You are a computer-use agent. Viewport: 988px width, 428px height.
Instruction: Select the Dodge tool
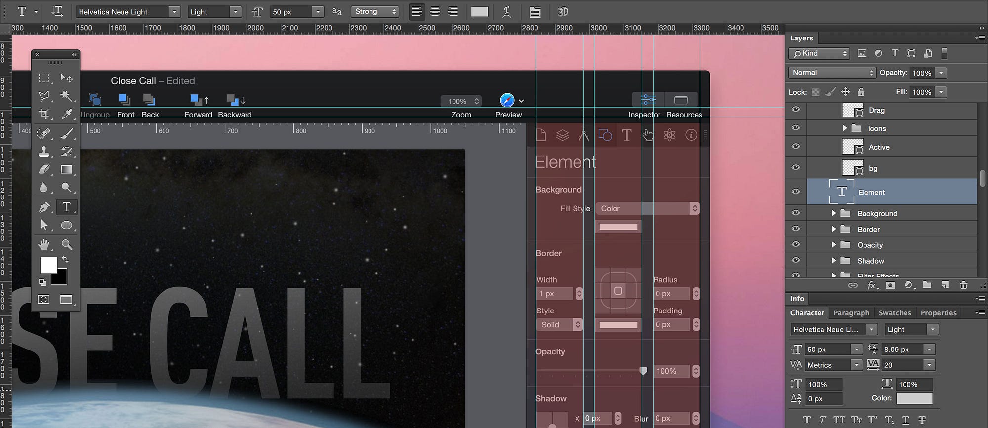coord(67,187)
